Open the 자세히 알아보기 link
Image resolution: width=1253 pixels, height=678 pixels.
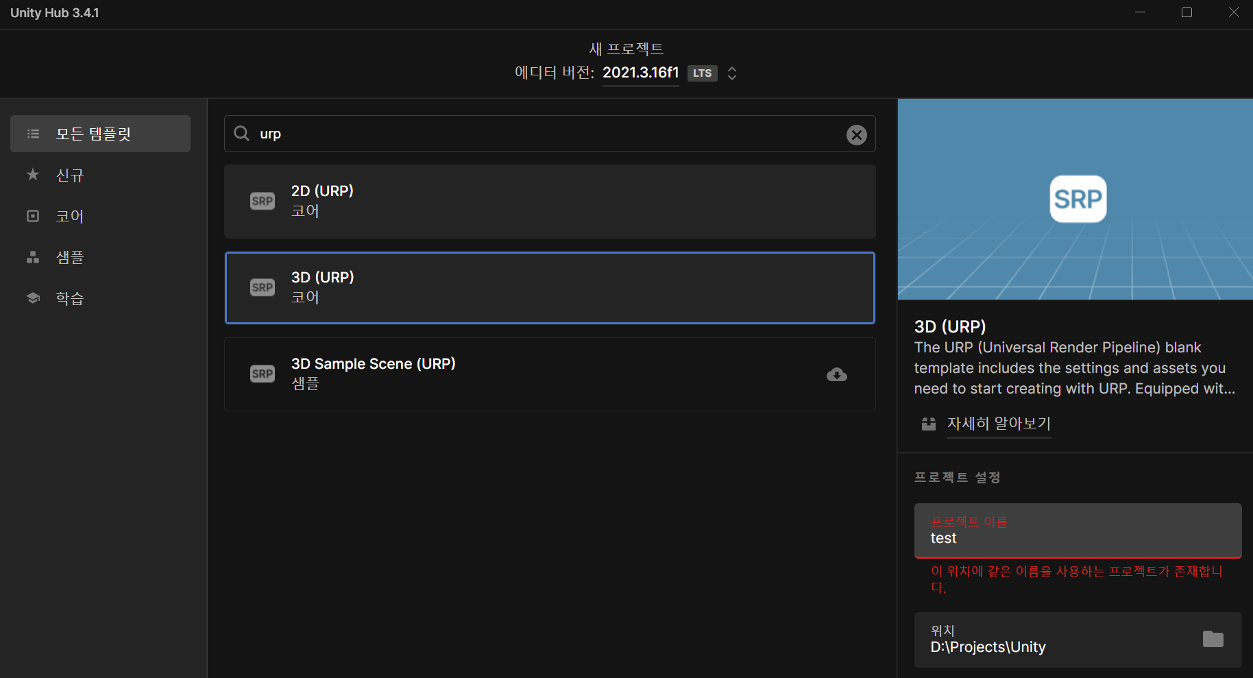click(999, 424)
